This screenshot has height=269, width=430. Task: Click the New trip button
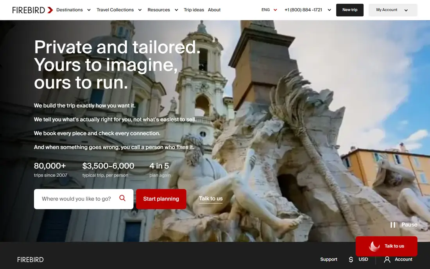coord(349,10)
